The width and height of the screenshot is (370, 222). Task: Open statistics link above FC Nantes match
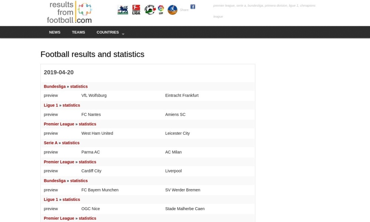(x=71, y=105)
